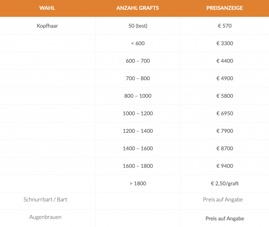The image size is (269, 227).
Task: Click the € 2,50/graft price
Action: coord(225,183)
